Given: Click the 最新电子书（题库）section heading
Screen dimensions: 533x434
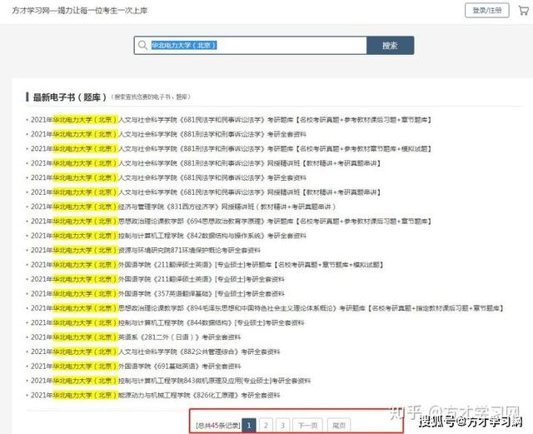Looking at the screenshot, I should click(69, 97).
